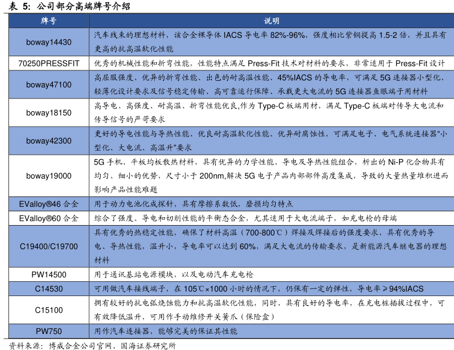Click the EValloy®46 合金 cell

[48, 204]
